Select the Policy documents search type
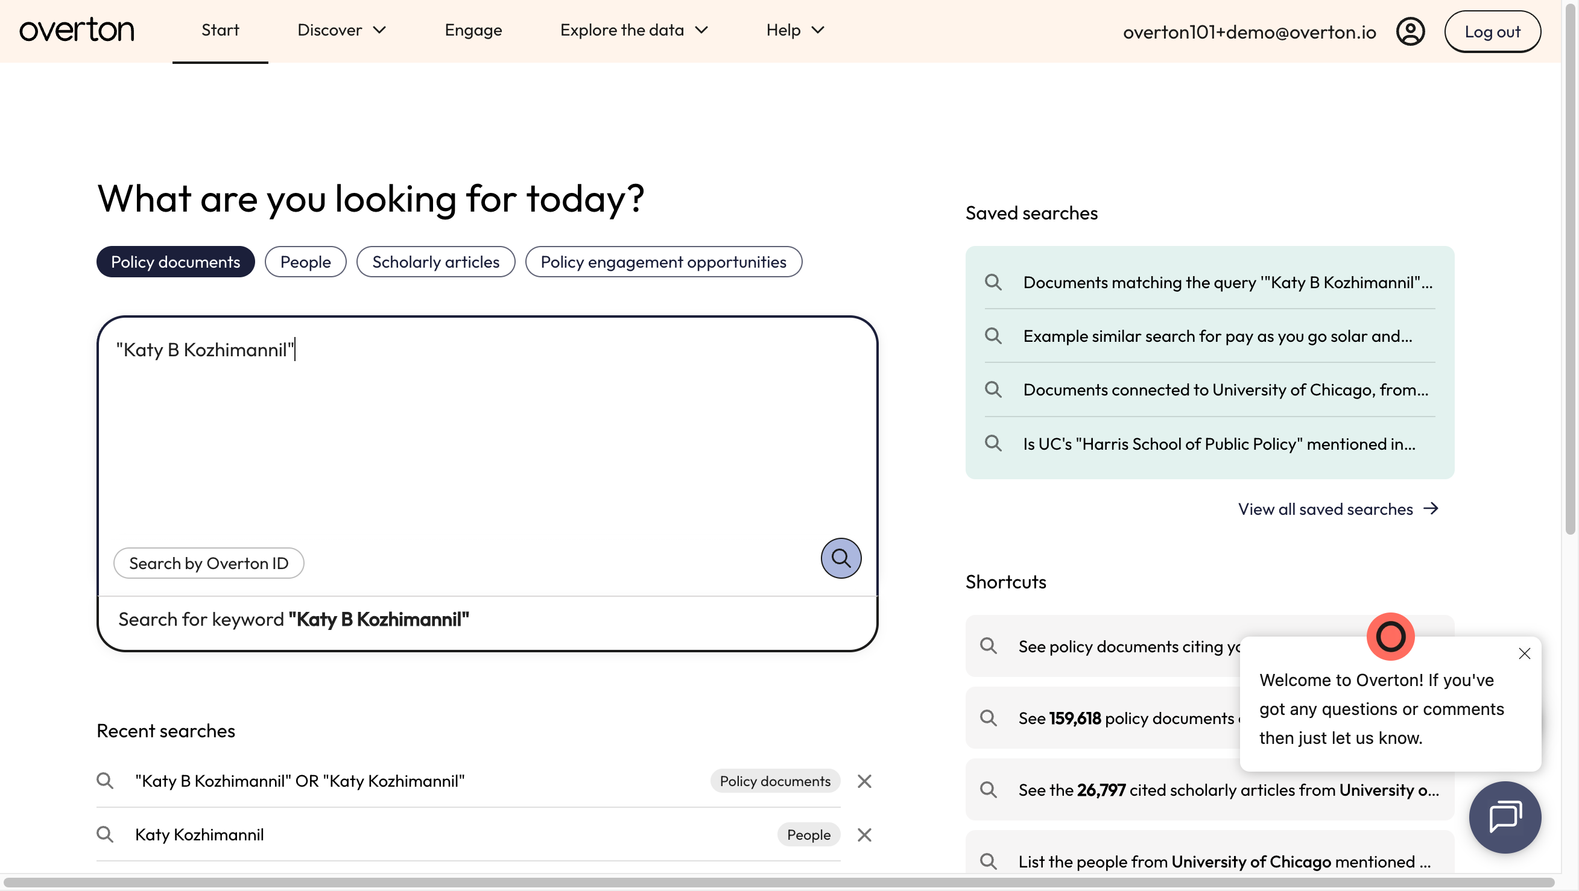Screen dimensions: 1579x891 (x=176, y=262)
